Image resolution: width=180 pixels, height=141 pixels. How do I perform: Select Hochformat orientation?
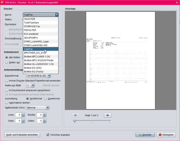coord(27,98)
